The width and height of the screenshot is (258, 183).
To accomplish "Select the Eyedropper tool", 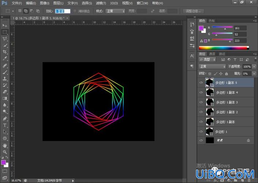I will [5, 58].
